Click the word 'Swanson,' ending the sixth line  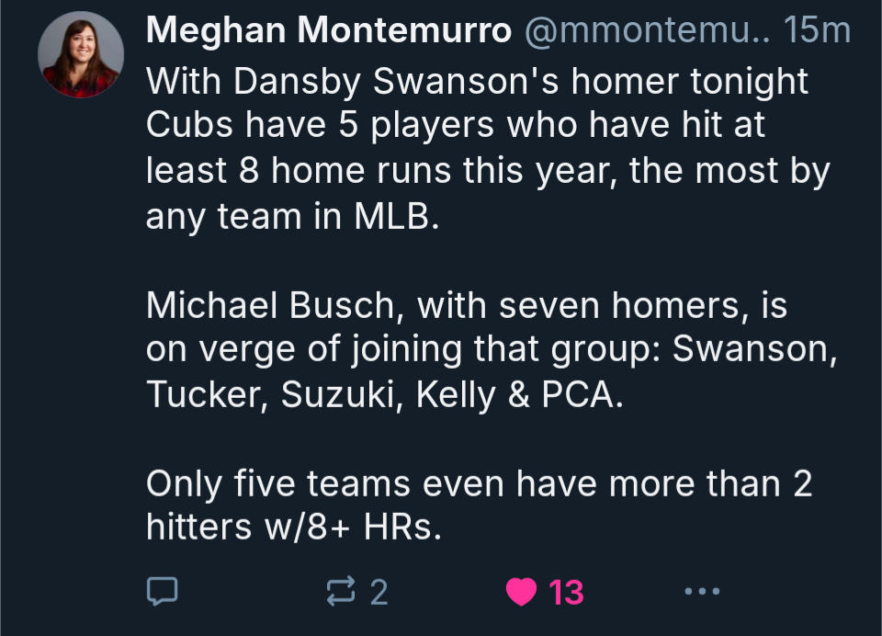(x=754, y=350)
